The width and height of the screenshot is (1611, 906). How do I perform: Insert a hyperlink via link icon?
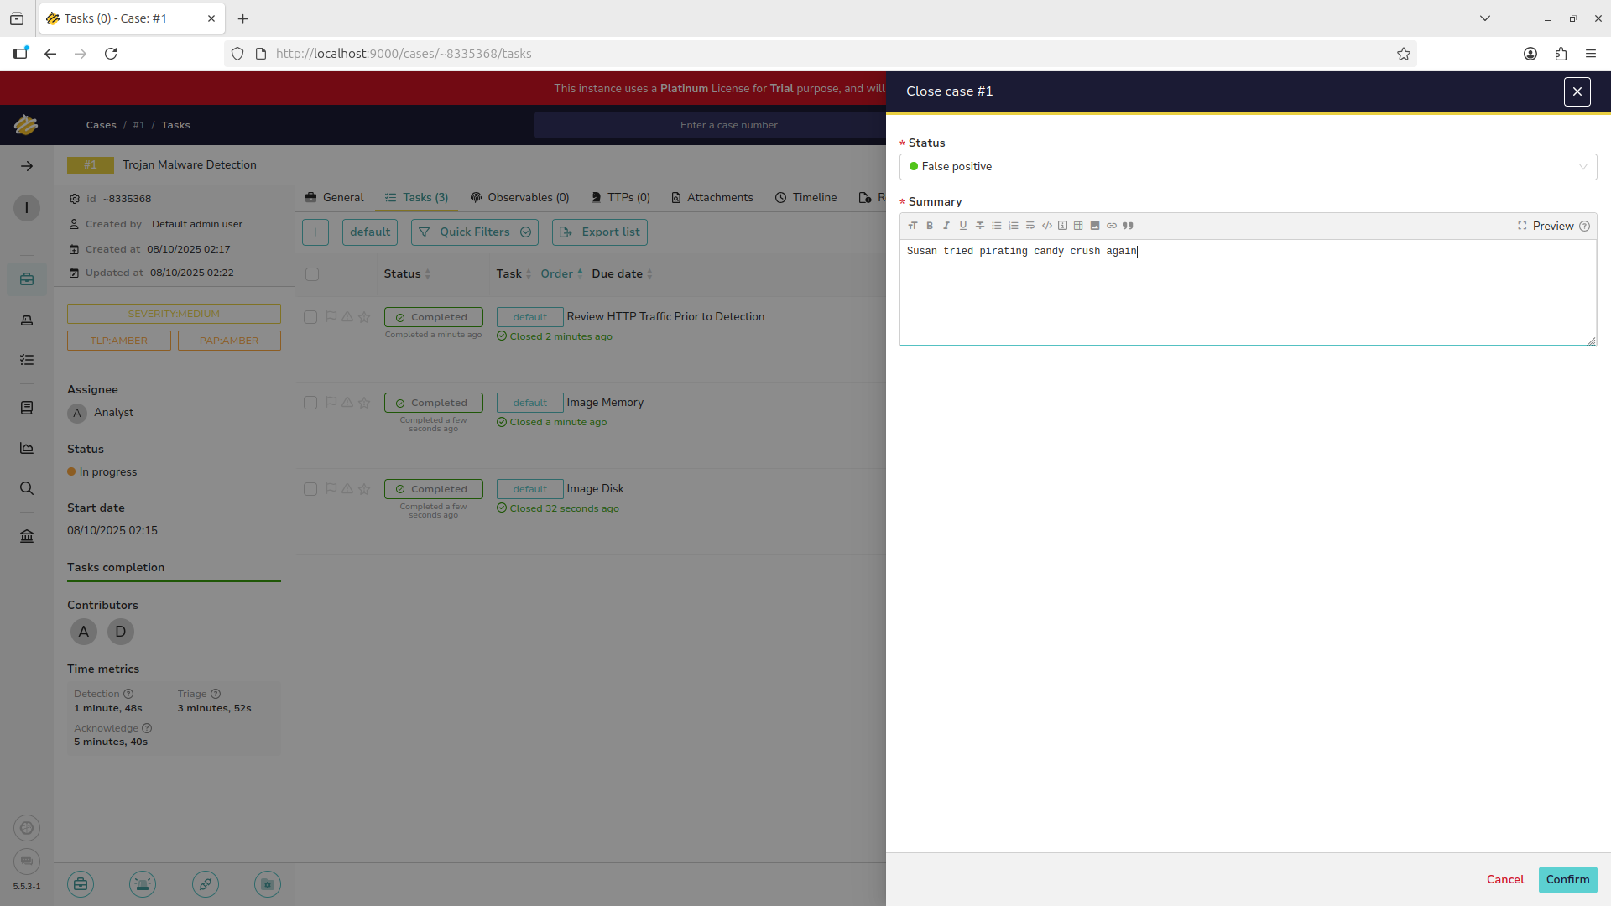(1112, 226)
